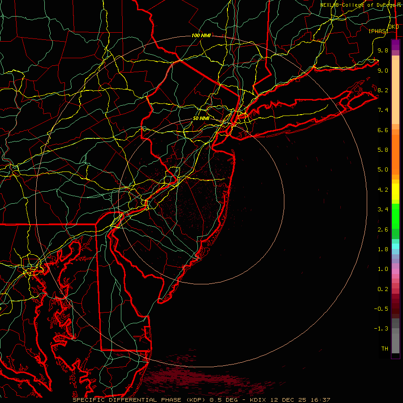403x403 pixels.
Task: Click the gray color bar segment near TH
Action: (395, 343)
